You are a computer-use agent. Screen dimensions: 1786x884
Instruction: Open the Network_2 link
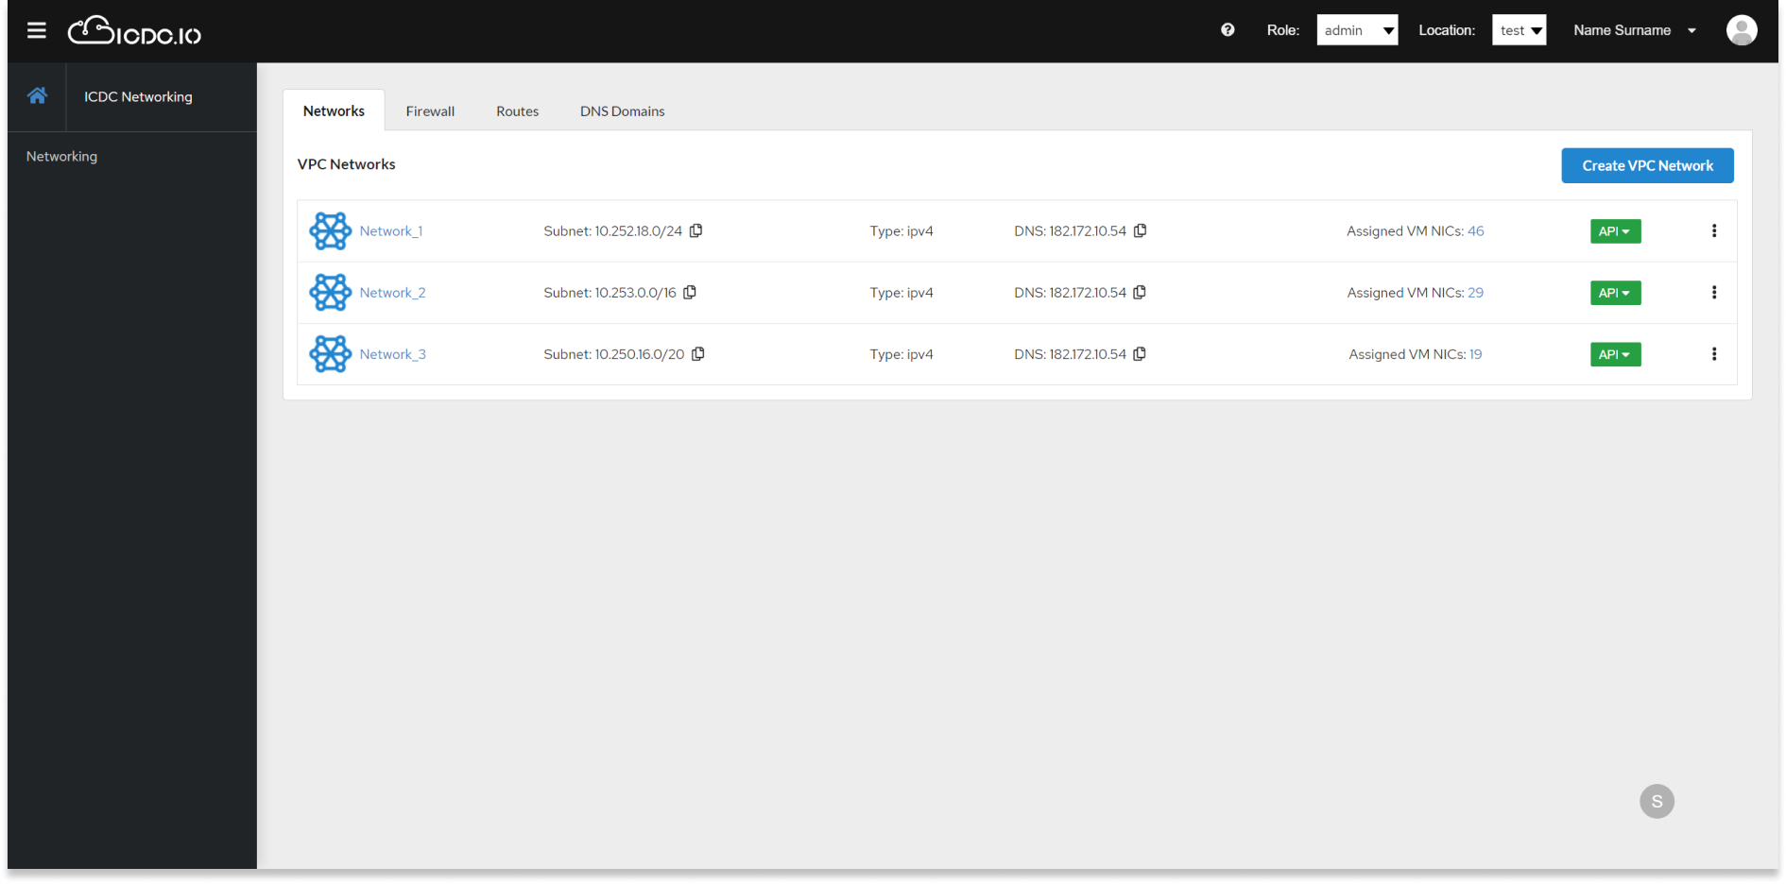pos(392,293)
